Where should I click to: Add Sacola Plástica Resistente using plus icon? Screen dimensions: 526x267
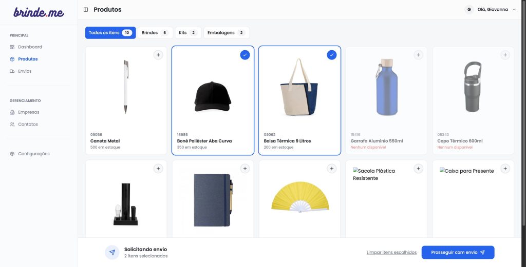[418, 169]
